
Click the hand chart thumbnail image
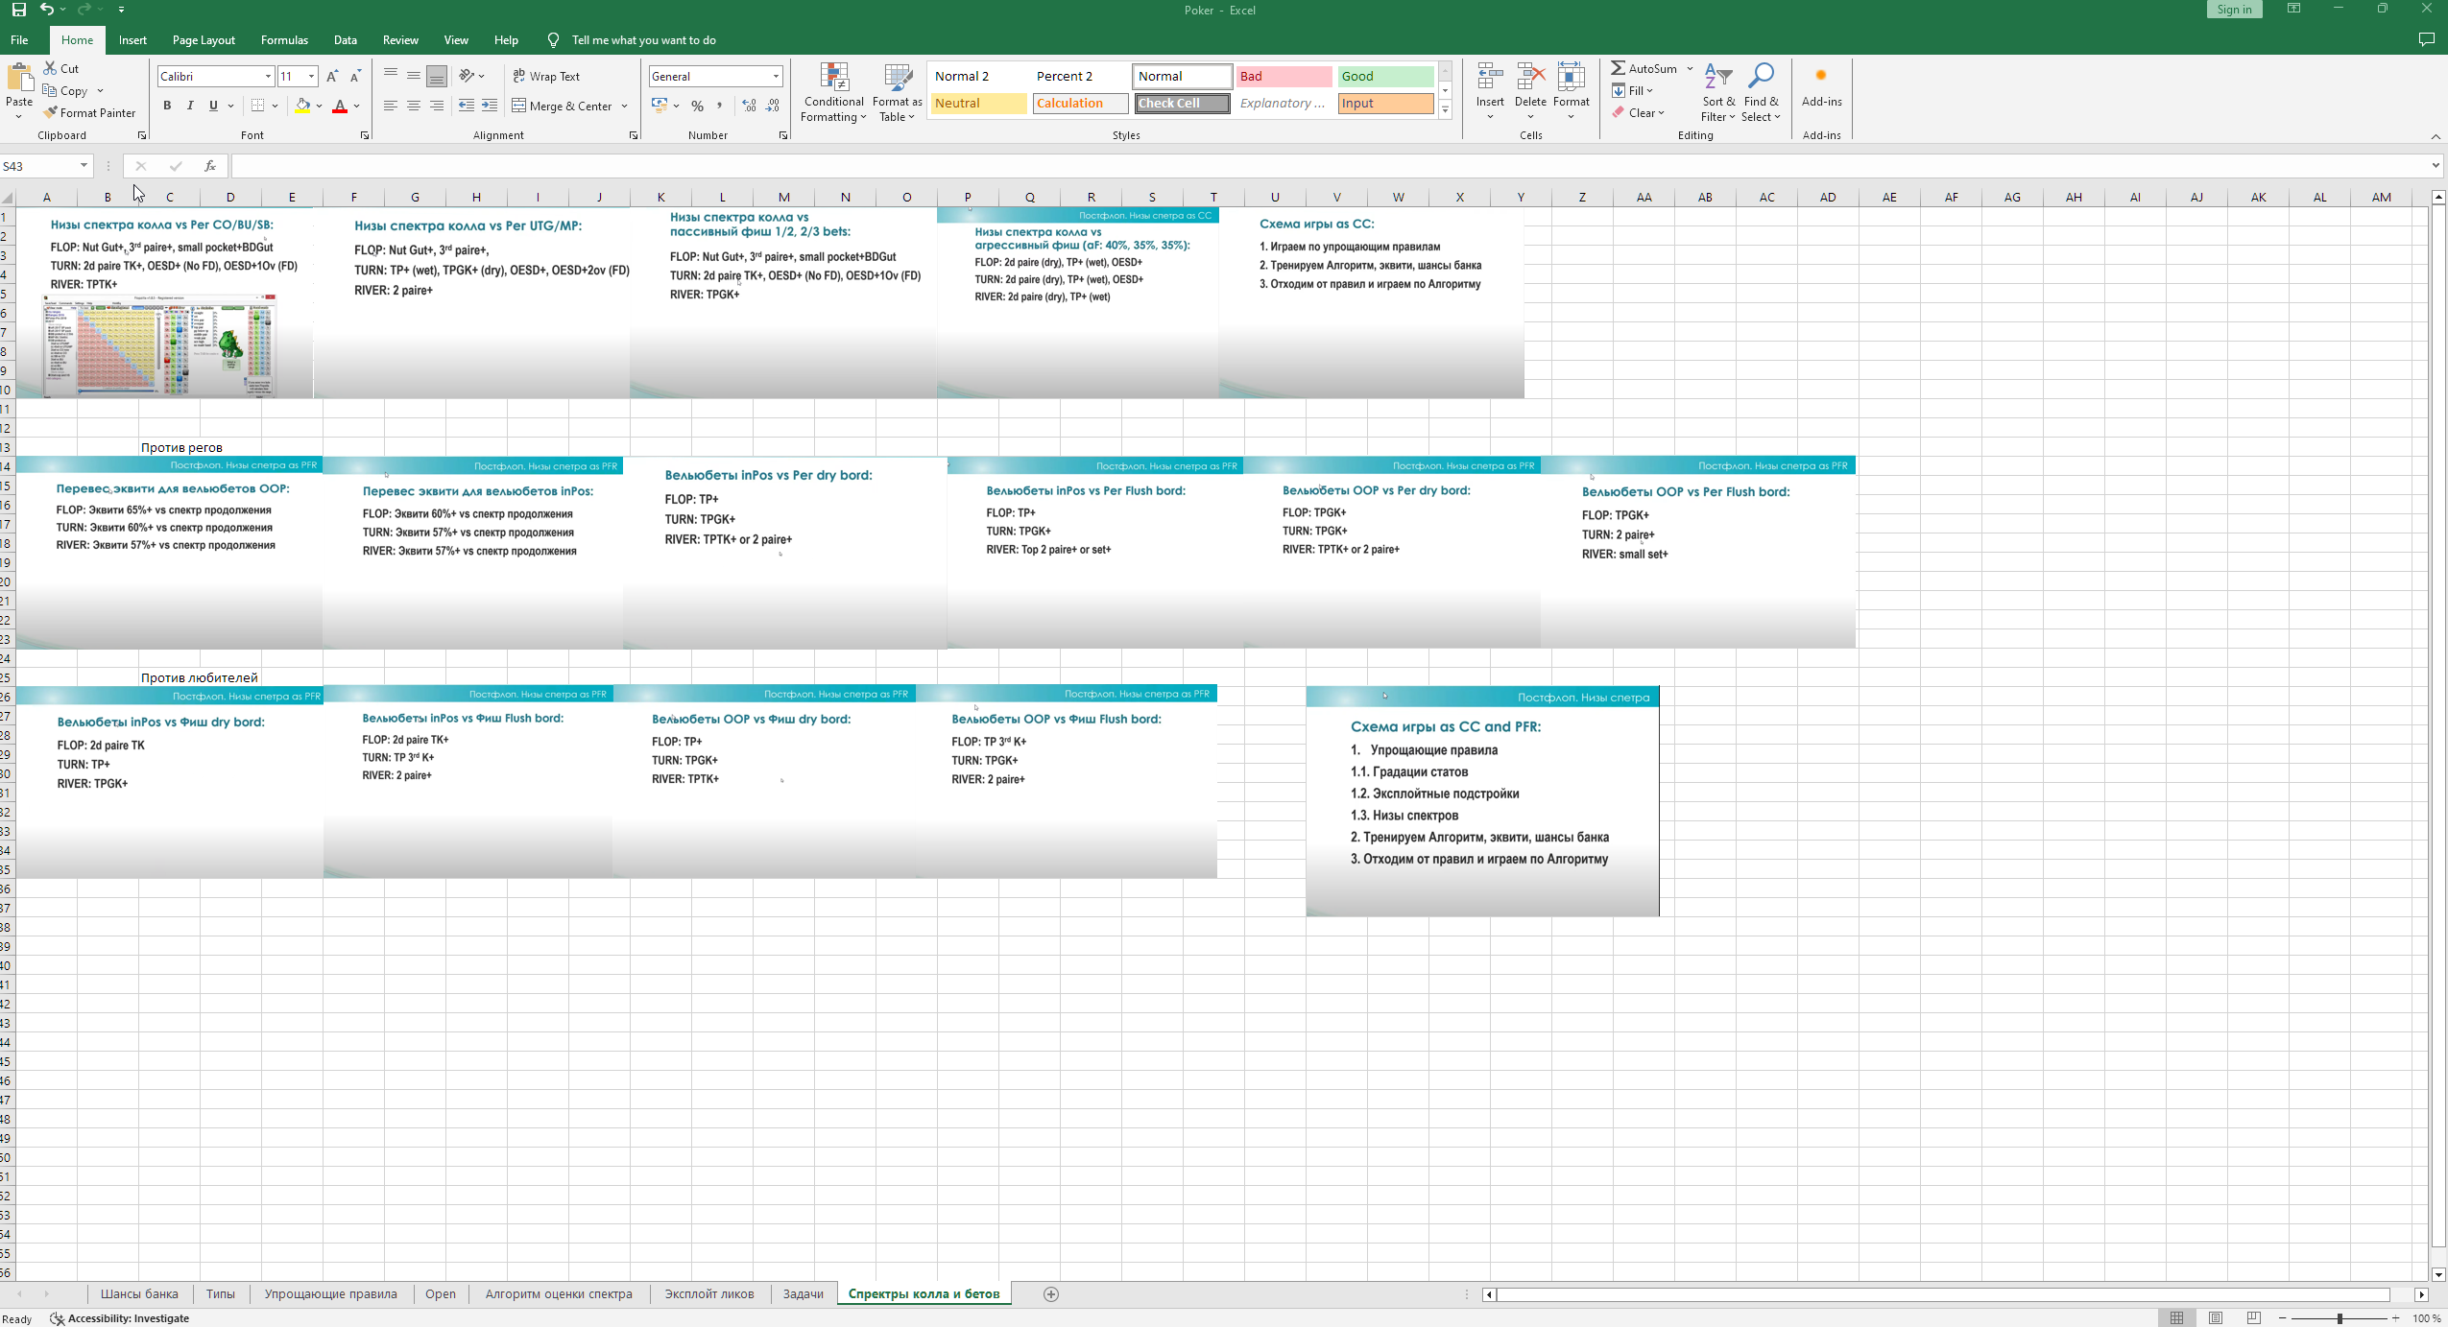point(158,346)
